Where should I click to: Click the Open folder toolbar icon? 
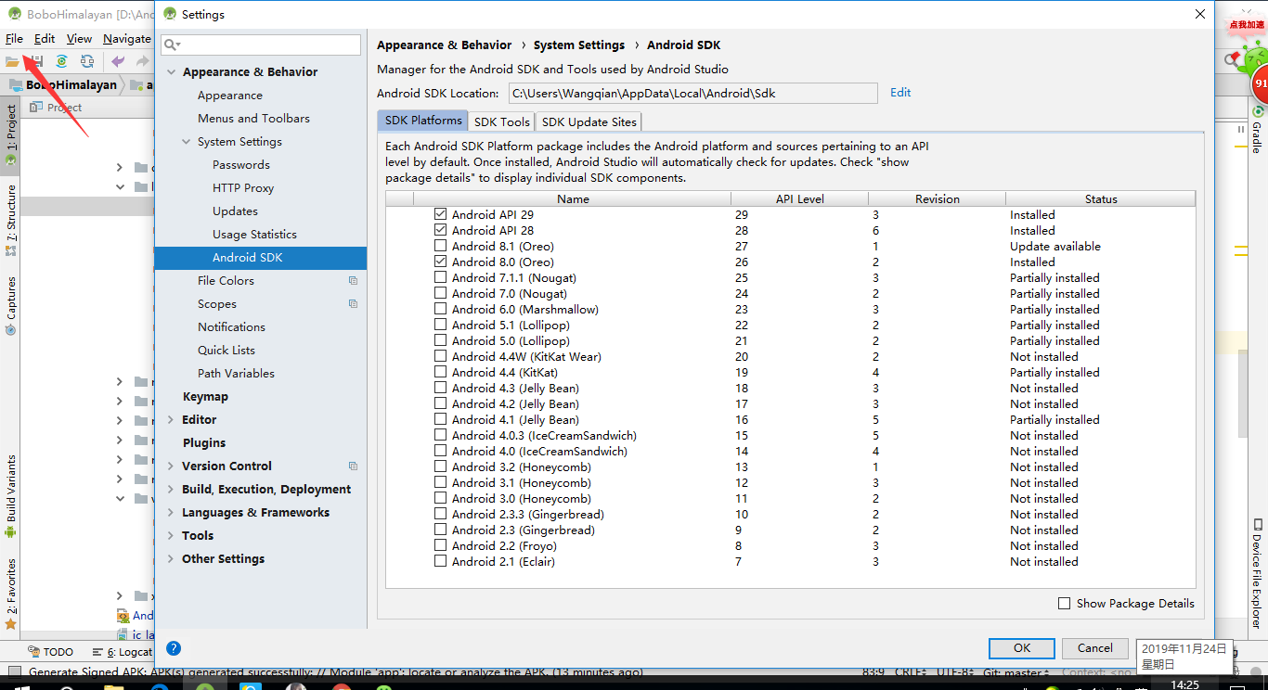tap(11, 61)
